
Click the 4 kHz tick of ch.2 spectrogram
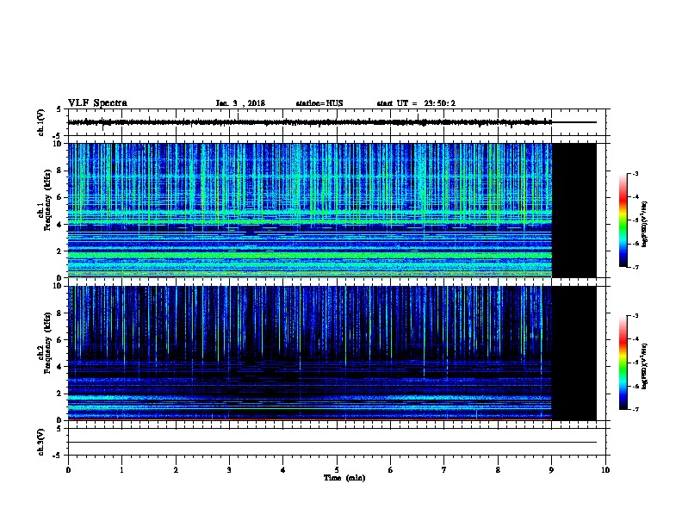60,367
